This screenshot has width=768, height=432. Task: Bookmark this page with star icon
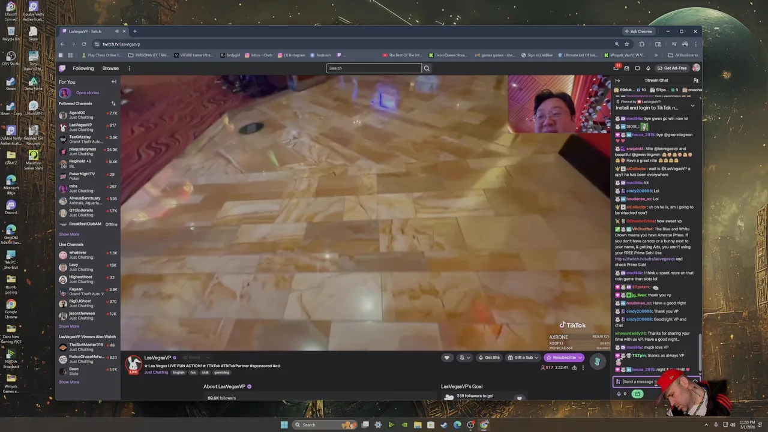(627, 44)
